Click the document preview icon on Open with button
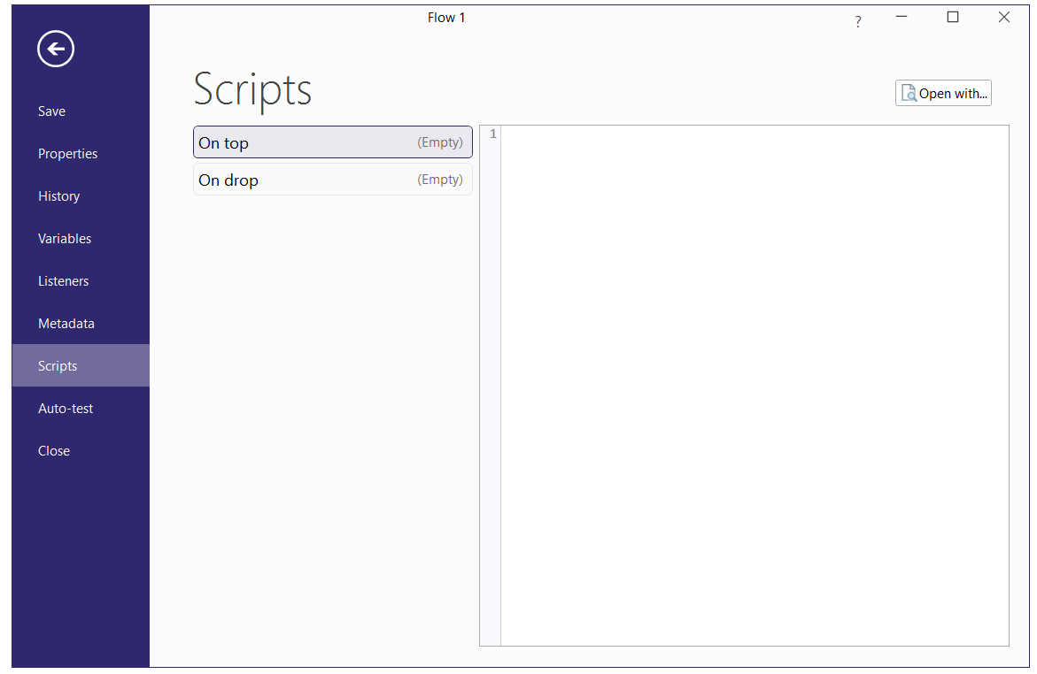 click(909, 92)
